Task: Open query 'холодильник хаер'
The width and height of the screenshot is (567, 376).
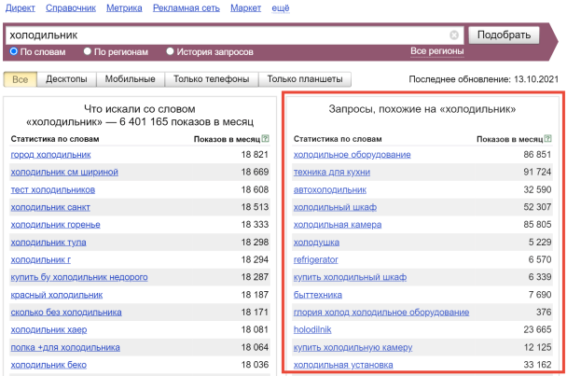Action: tap(48, 329)
